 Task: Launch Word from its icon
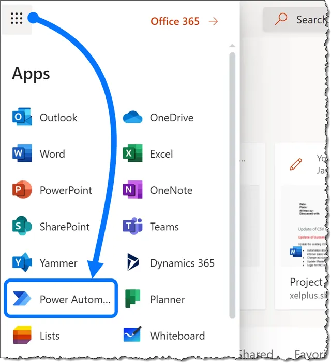pos(22,154)
